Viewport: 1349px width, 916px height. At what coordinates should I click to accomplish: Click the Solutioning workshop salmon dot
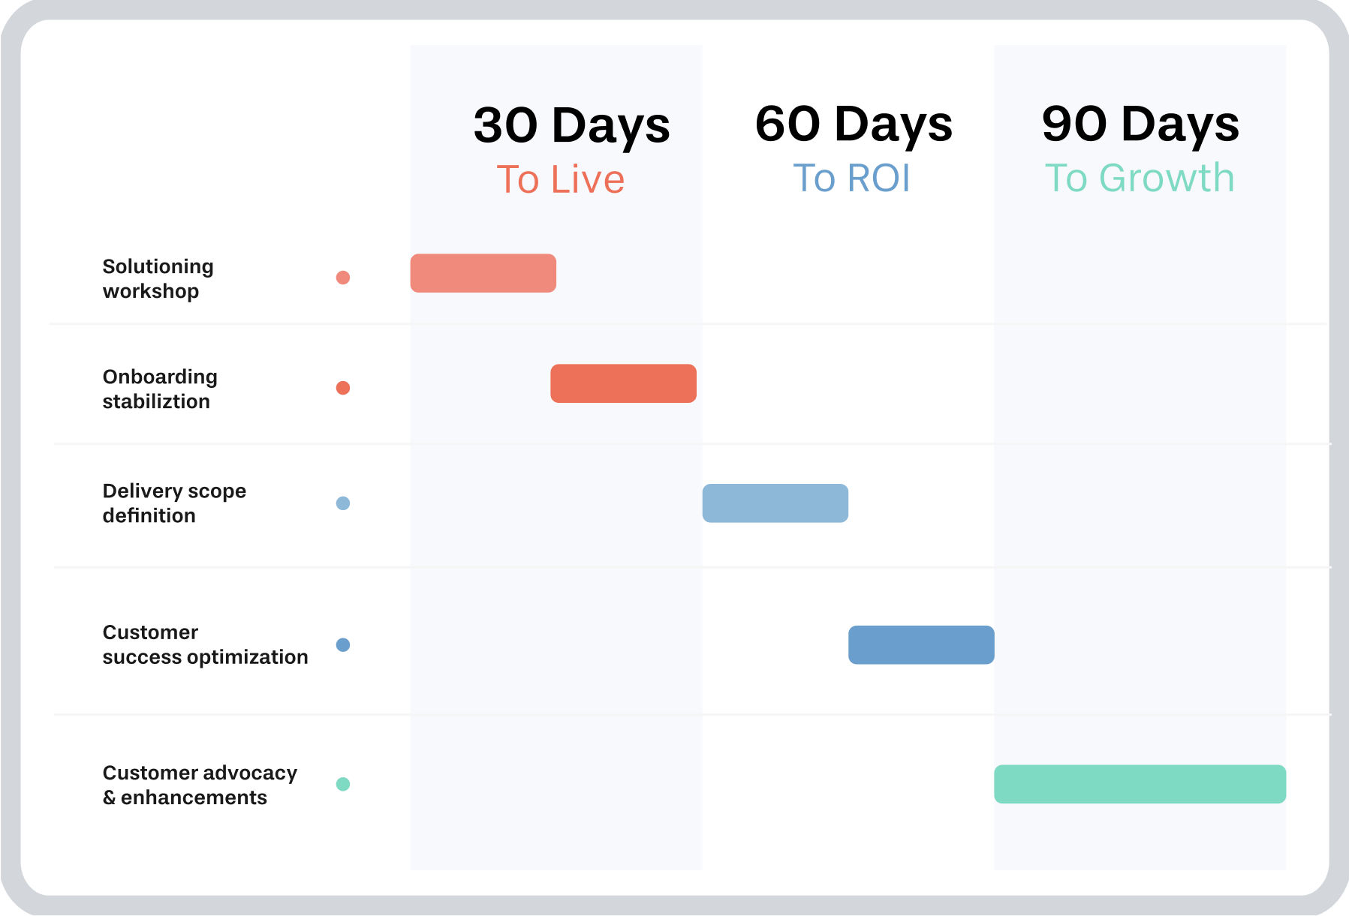[343, 278]
